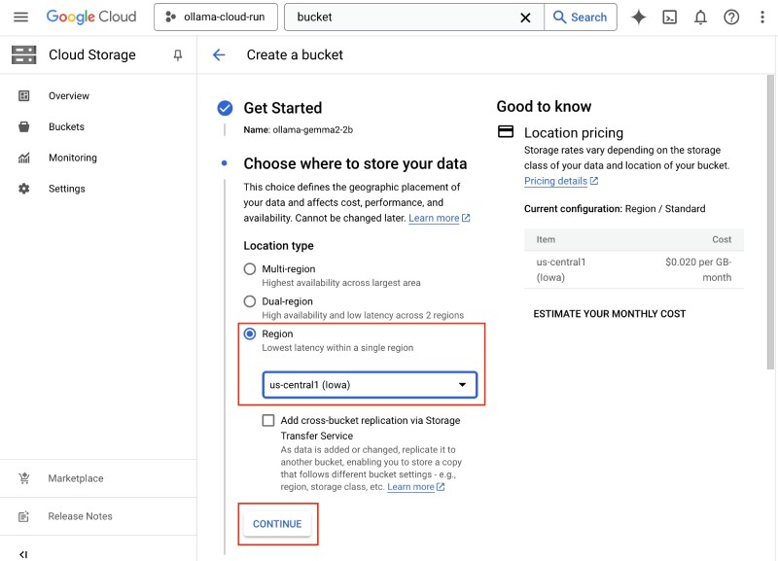This screenshot has width=778, height=561.
Task: Open the help question mark icon
Action: pyautogui.click(x=731, y=18)
